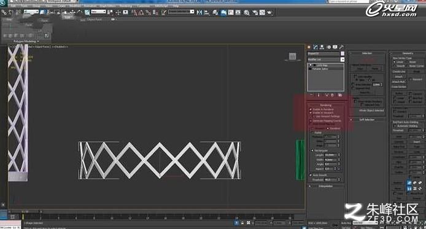Open the Motion command panel tab
Screen dimensions: 426x229
click(329, 47)
